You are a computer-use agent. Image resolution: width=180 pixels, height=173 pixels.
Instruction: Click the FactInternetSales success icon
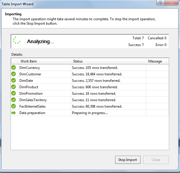(14, 106)
